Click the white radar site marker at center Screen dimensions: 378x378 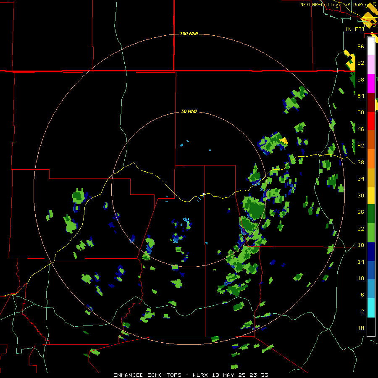click(204, 194)
